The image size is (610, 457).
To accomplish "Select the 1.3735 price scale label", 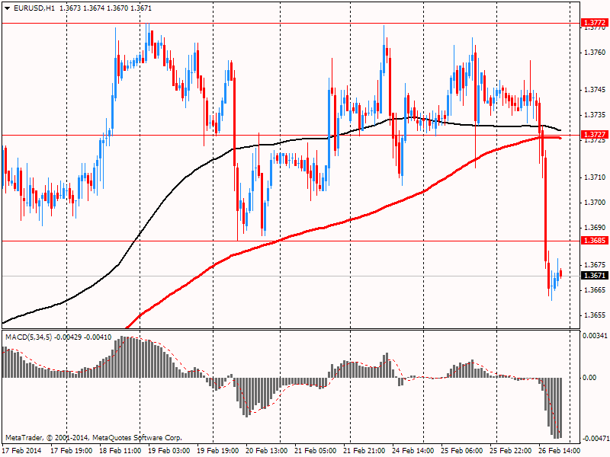I will tap(595, 115).
